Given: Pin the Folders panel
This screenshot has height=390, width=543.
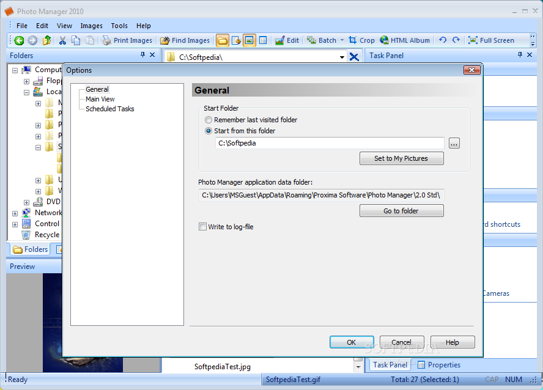Looking at the screenshot, I should [142, 54].
